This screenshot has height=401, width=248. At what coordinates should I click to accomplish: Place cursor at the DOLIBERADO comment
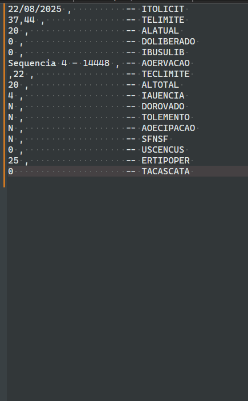pos(168,42)
